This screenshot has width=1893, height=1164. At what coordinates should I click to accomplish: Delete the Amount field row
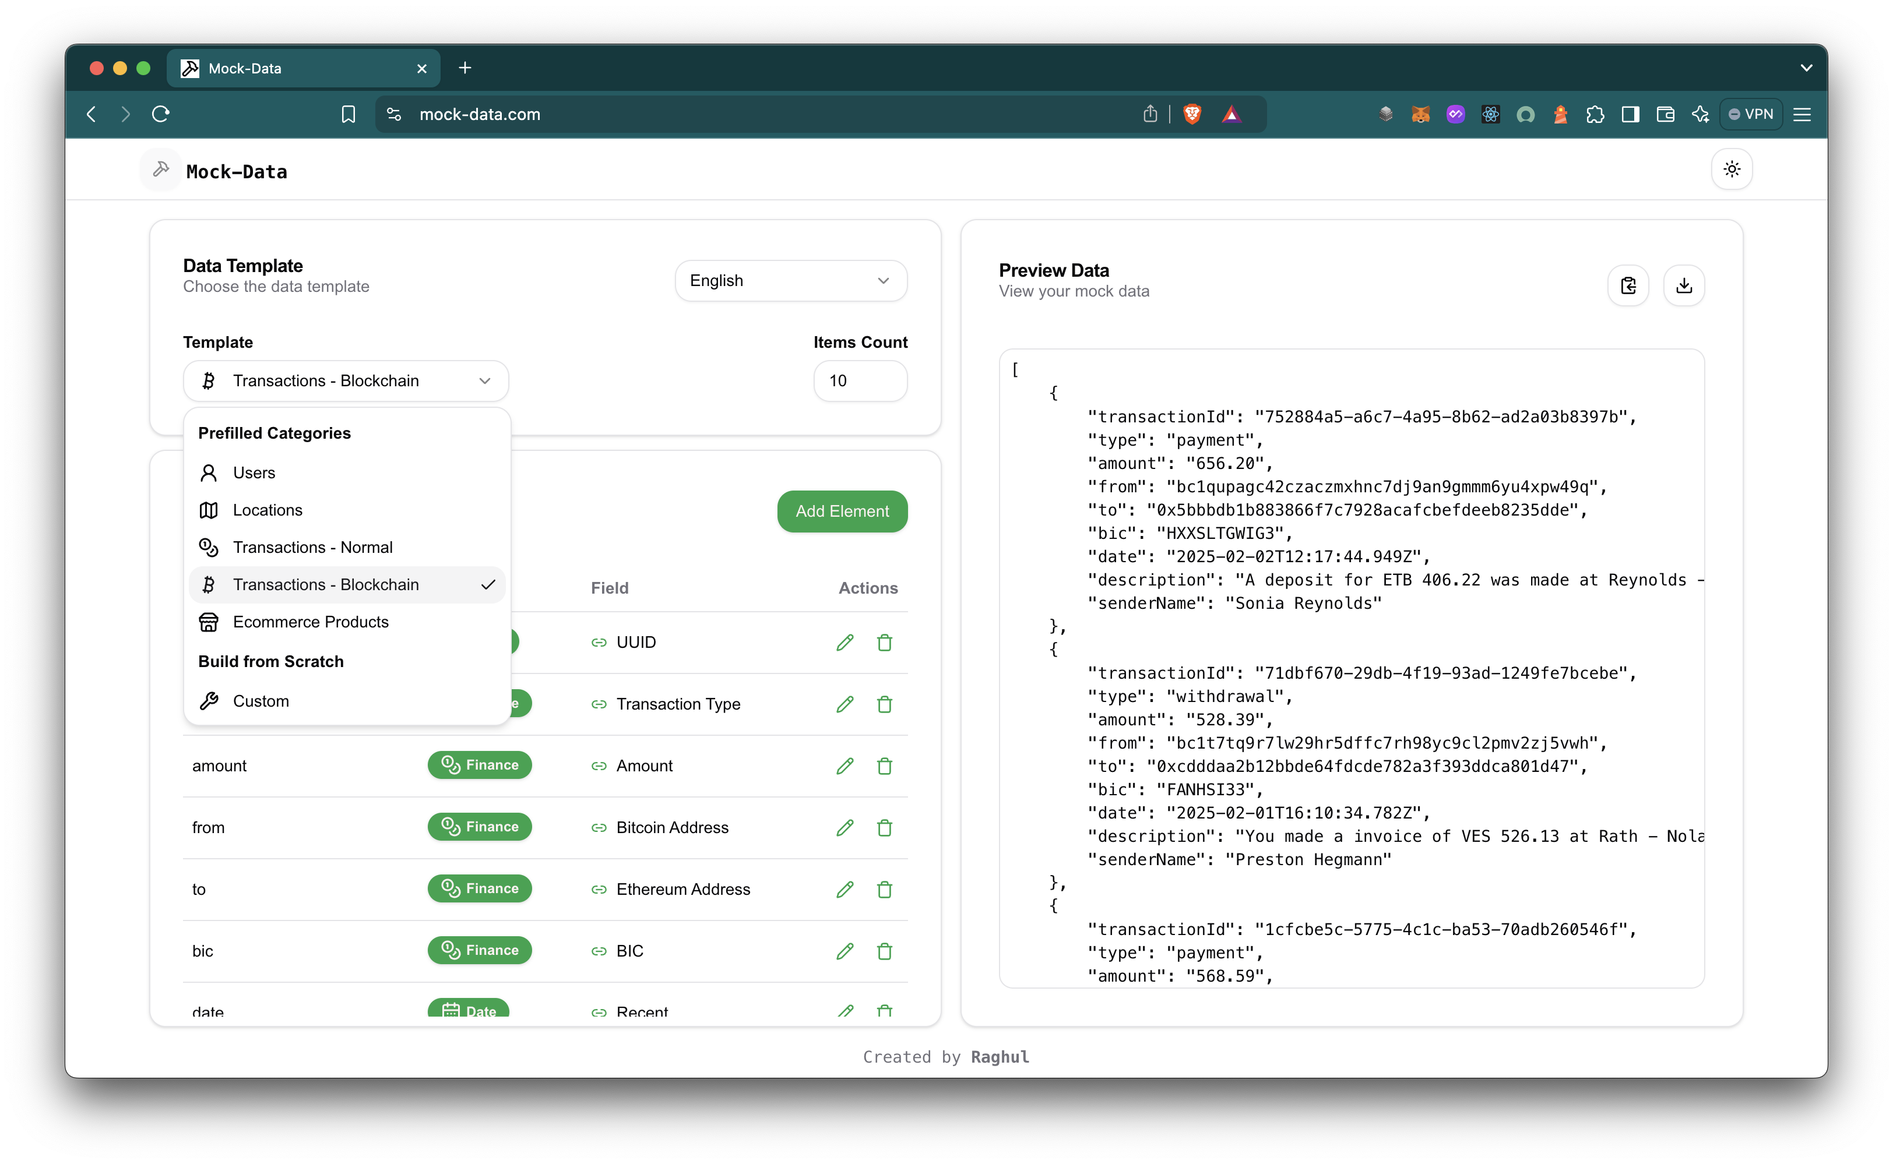[884, 766]
